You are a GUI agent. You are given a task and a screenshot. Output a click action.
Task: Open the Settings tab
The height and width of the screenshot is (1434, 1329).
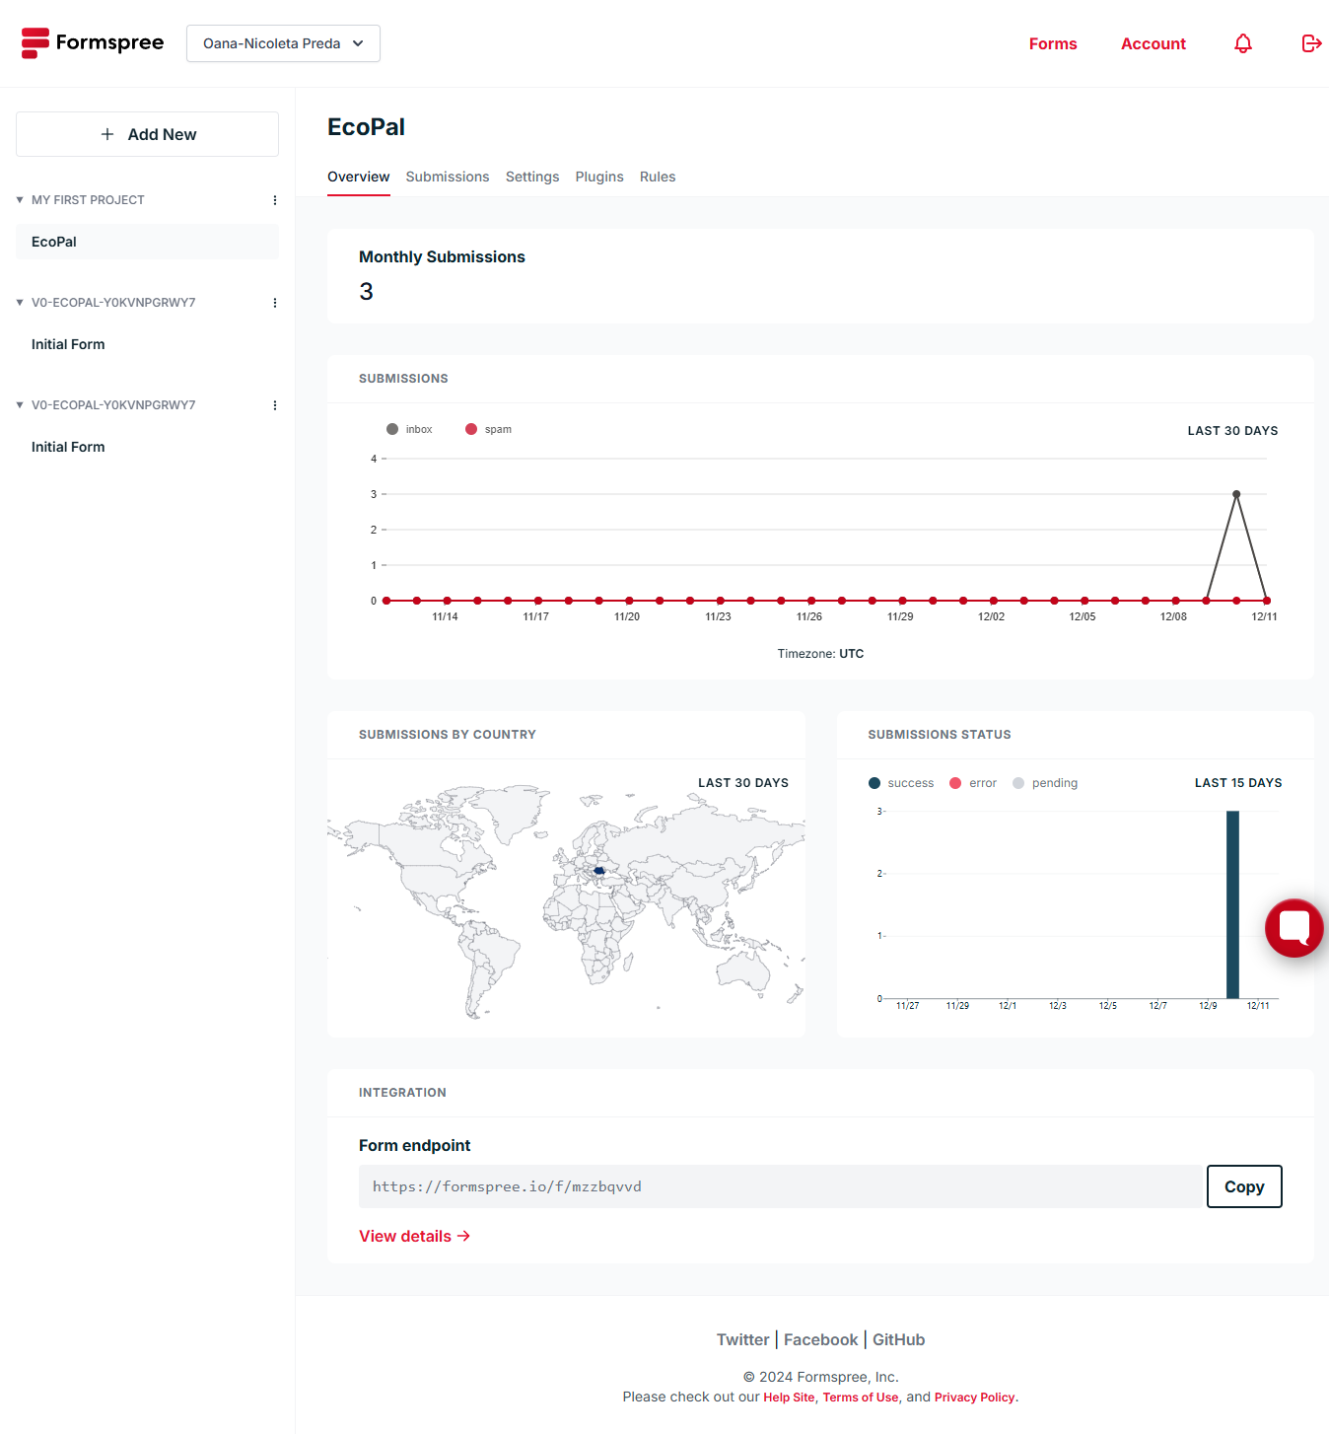[x=532, y=177]
